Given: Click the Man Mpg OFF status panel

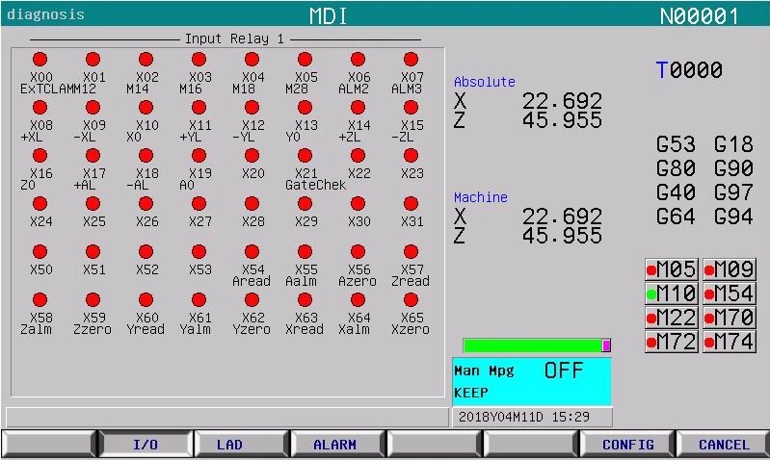Looking at the screenshot, I should coord(531,381).
